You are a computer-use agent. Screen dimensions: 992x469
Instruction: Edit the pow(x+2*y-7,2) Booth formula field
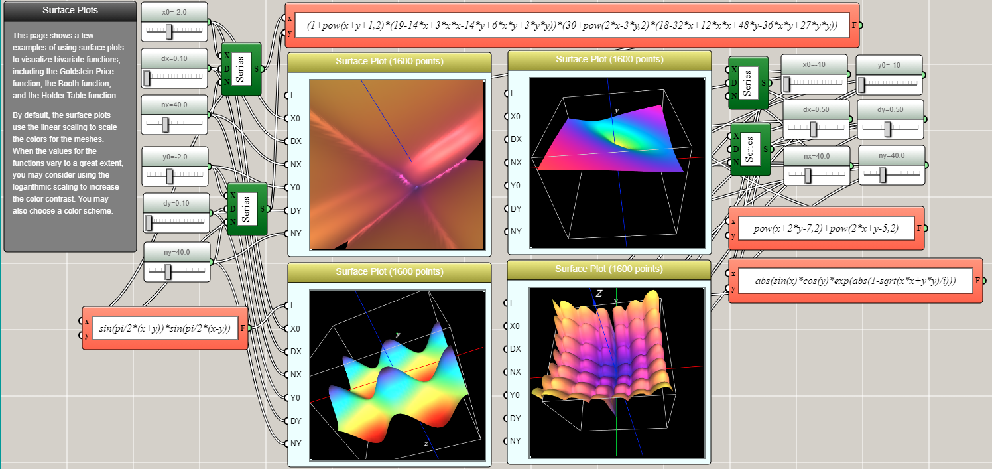click(x=826, y=228)
